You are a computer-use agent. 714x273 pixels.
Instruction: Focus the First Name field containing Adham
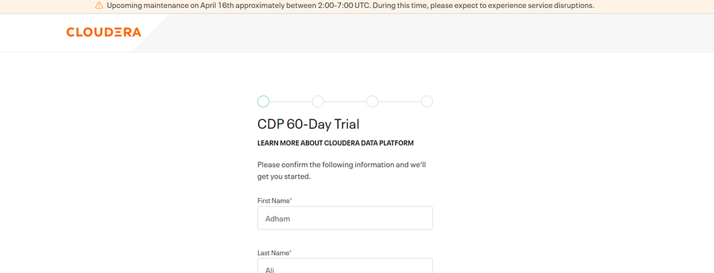point(345,218)
